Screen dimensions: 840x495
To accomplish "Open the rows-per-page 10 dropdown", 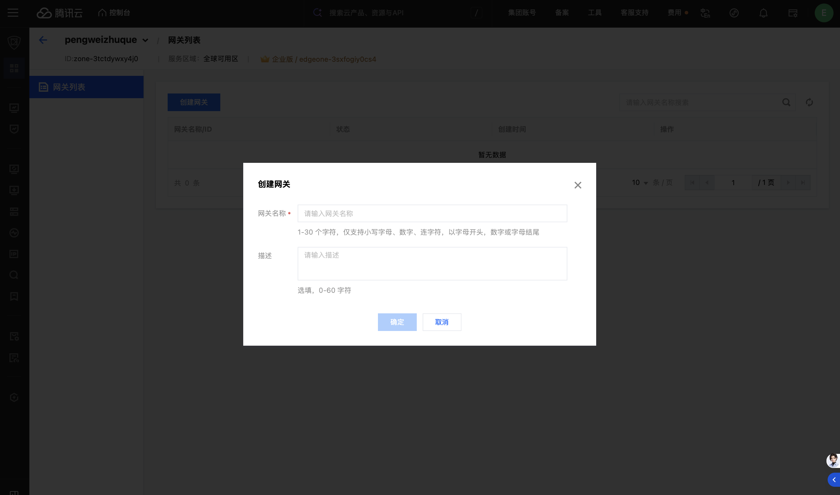I will tap(639, 183).
